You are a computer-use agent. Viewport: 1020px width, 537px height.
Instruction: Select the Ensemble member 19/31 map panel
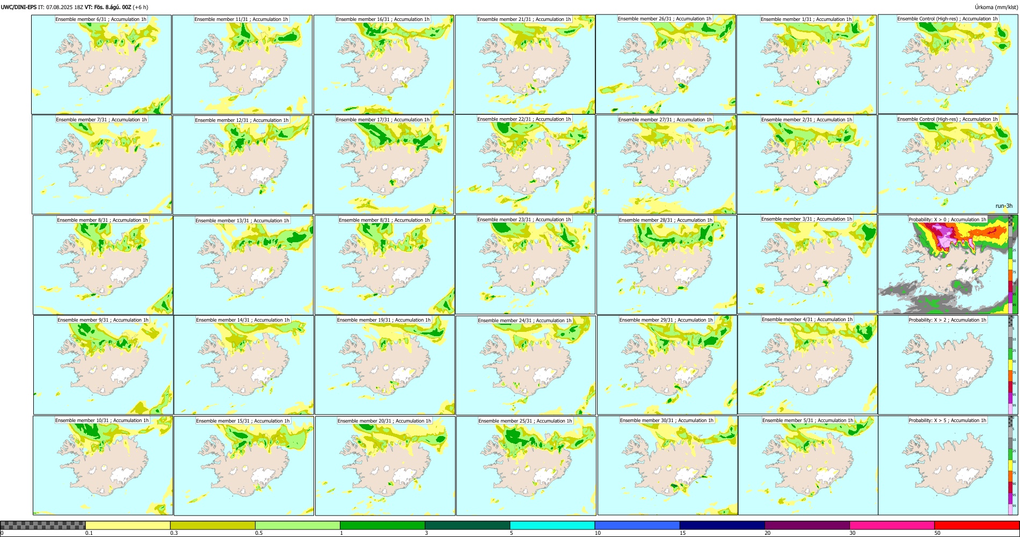pyautogui.click(x=384, y=365)
